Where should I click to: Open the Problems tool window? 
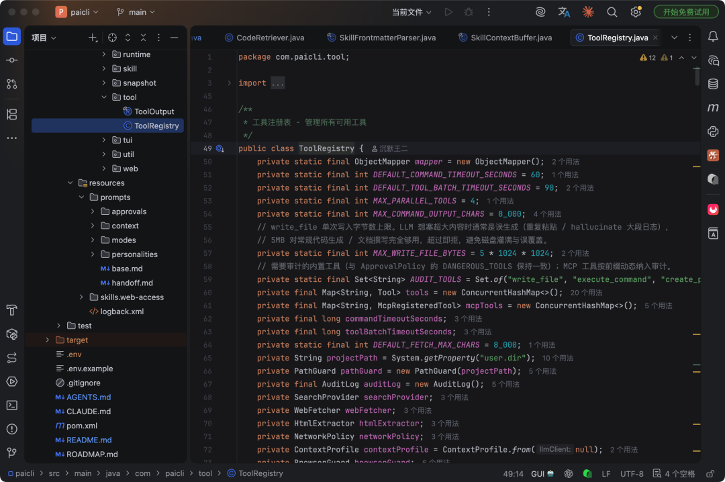point(12,429)
